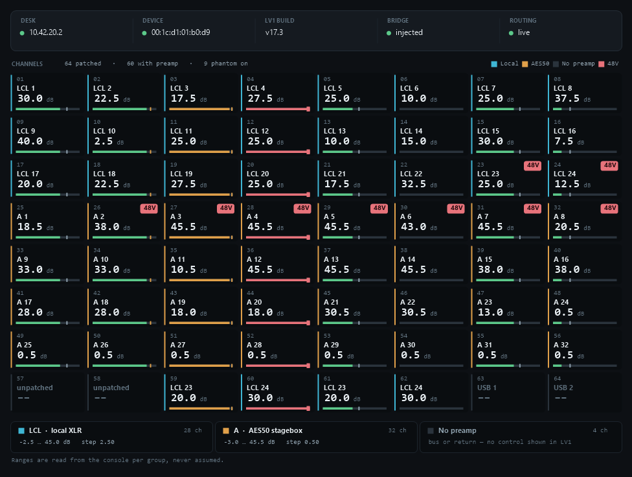The image size is (632, 477).
Task: Select channel 09 LCL 9 card
Action: click(x=47, y=136)
